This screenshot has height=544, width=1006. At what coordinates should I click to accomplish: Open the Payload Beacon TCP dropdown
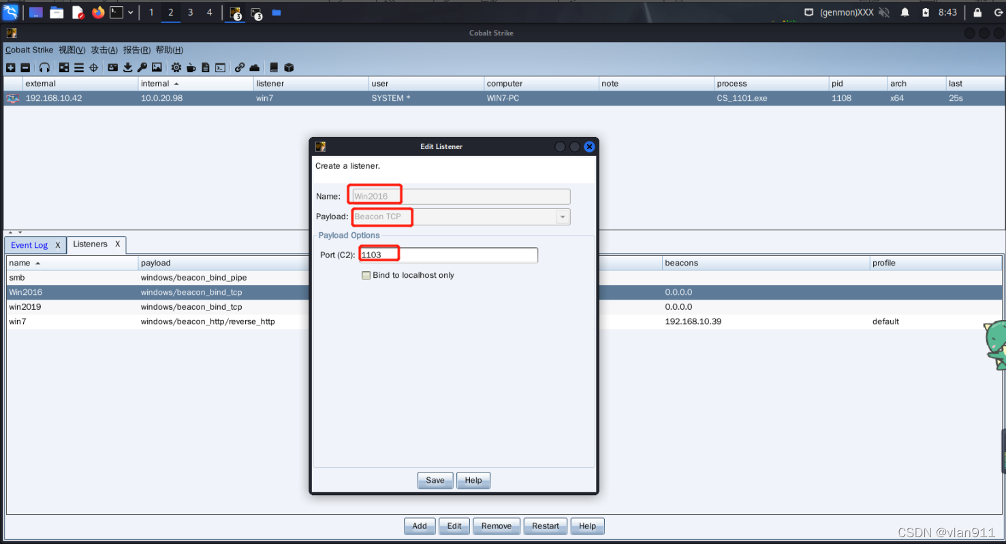coord(562,217)
